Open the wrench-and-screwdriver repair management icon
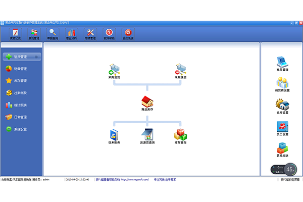 tap(90, 34)
